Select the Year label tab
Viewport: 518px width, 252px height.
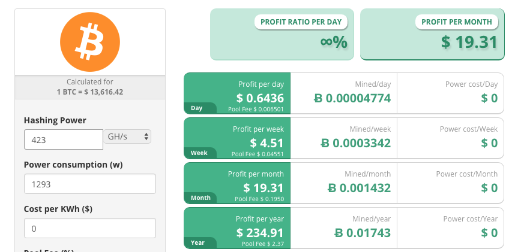[x=197, y=242]
